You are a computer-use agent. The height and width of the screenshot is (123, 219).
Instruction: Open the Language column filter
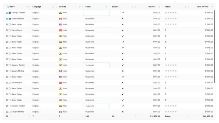53,7
